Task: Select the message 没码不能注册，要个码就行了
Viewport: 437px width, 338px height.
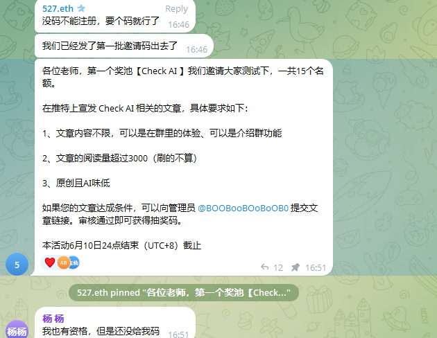Action: click(x=101, y=21)
